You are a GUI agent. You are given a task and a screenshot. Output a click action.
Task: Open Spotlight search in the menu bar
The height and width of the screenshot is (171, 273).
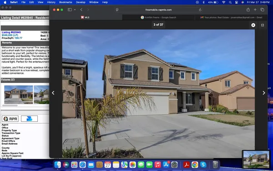(230, 2)
